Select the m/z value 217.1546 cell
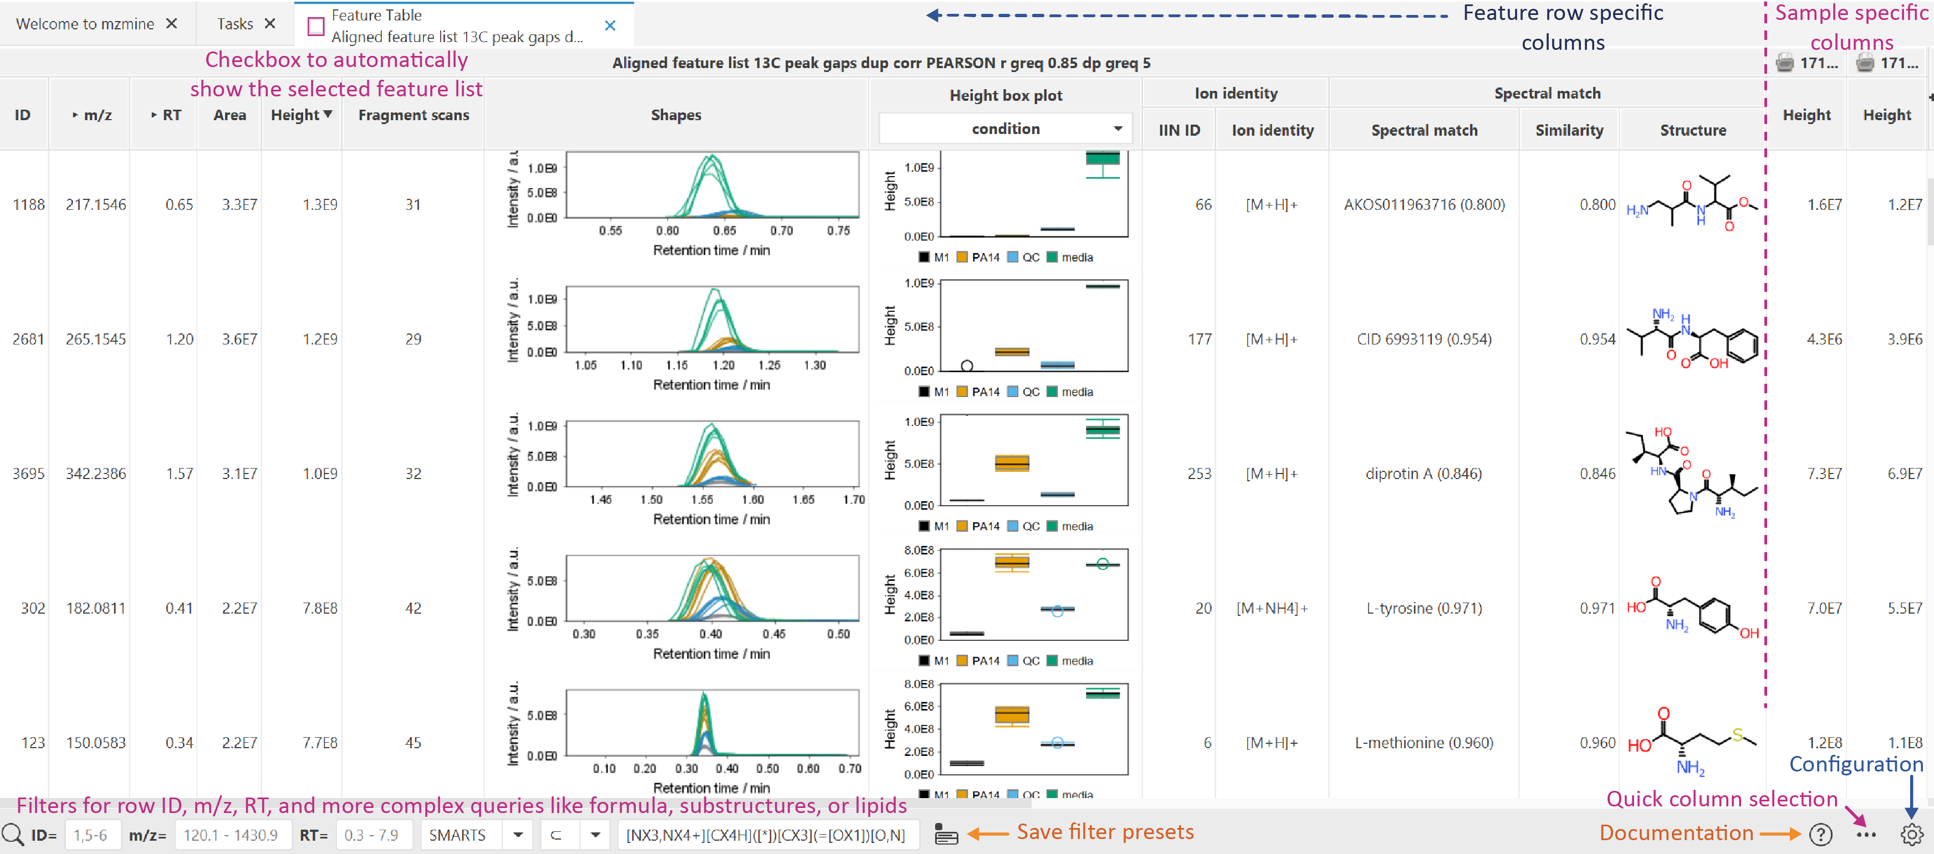Image resolution: width=1934 pixels, height=854 pixels. pyautogui.click(x=96, y=204)
